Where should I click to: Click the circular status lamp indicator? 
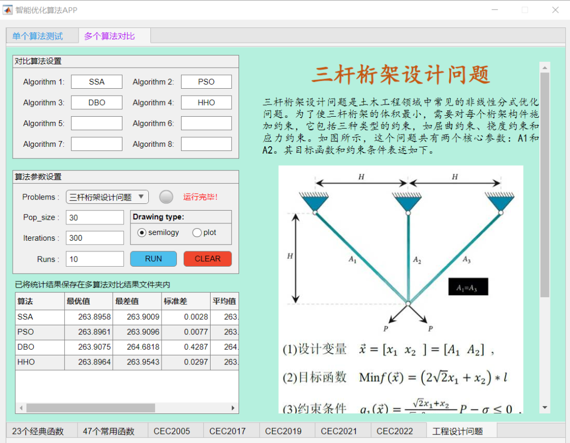coord(166,196)
